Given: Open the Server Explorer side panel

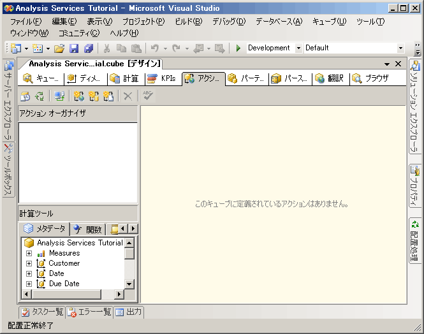Looking at the screenshot, I should 8,100.
